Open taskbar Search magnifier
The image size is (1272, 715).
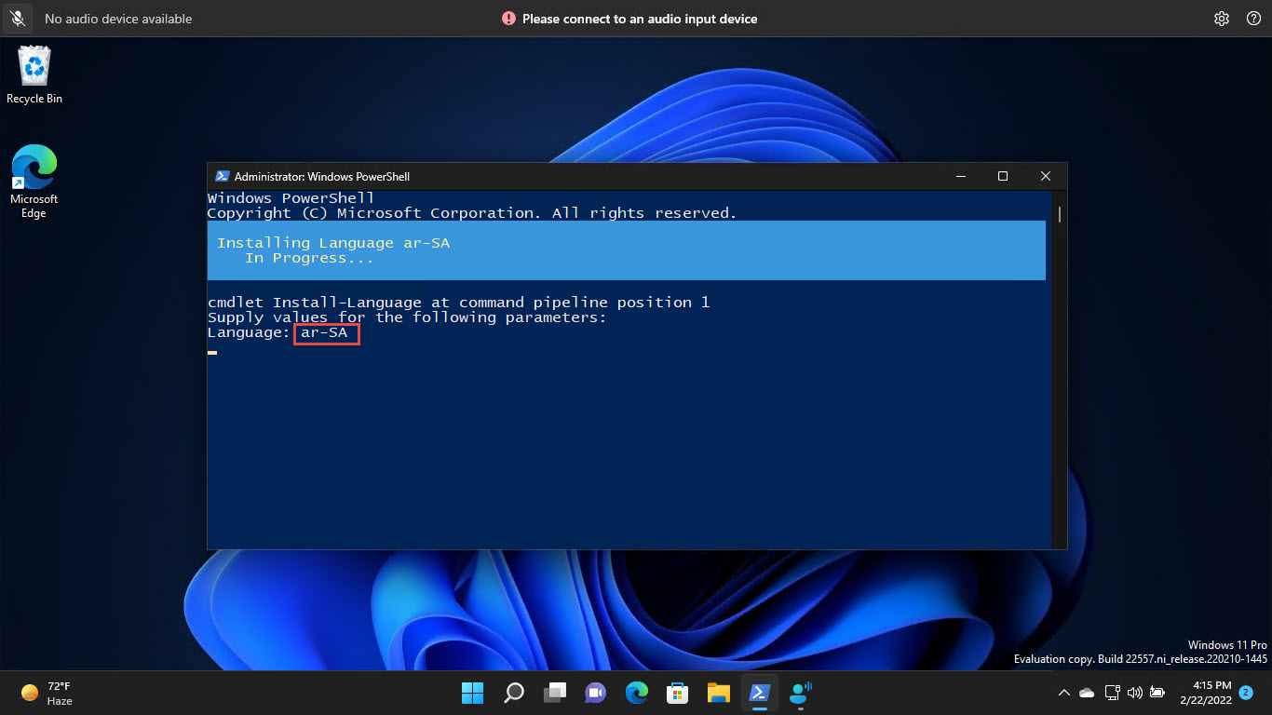pos(513,693)
